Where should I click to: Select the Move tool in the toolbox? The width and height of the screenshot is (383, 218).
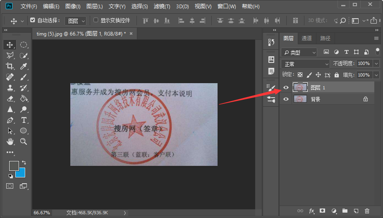click(10, 45)
